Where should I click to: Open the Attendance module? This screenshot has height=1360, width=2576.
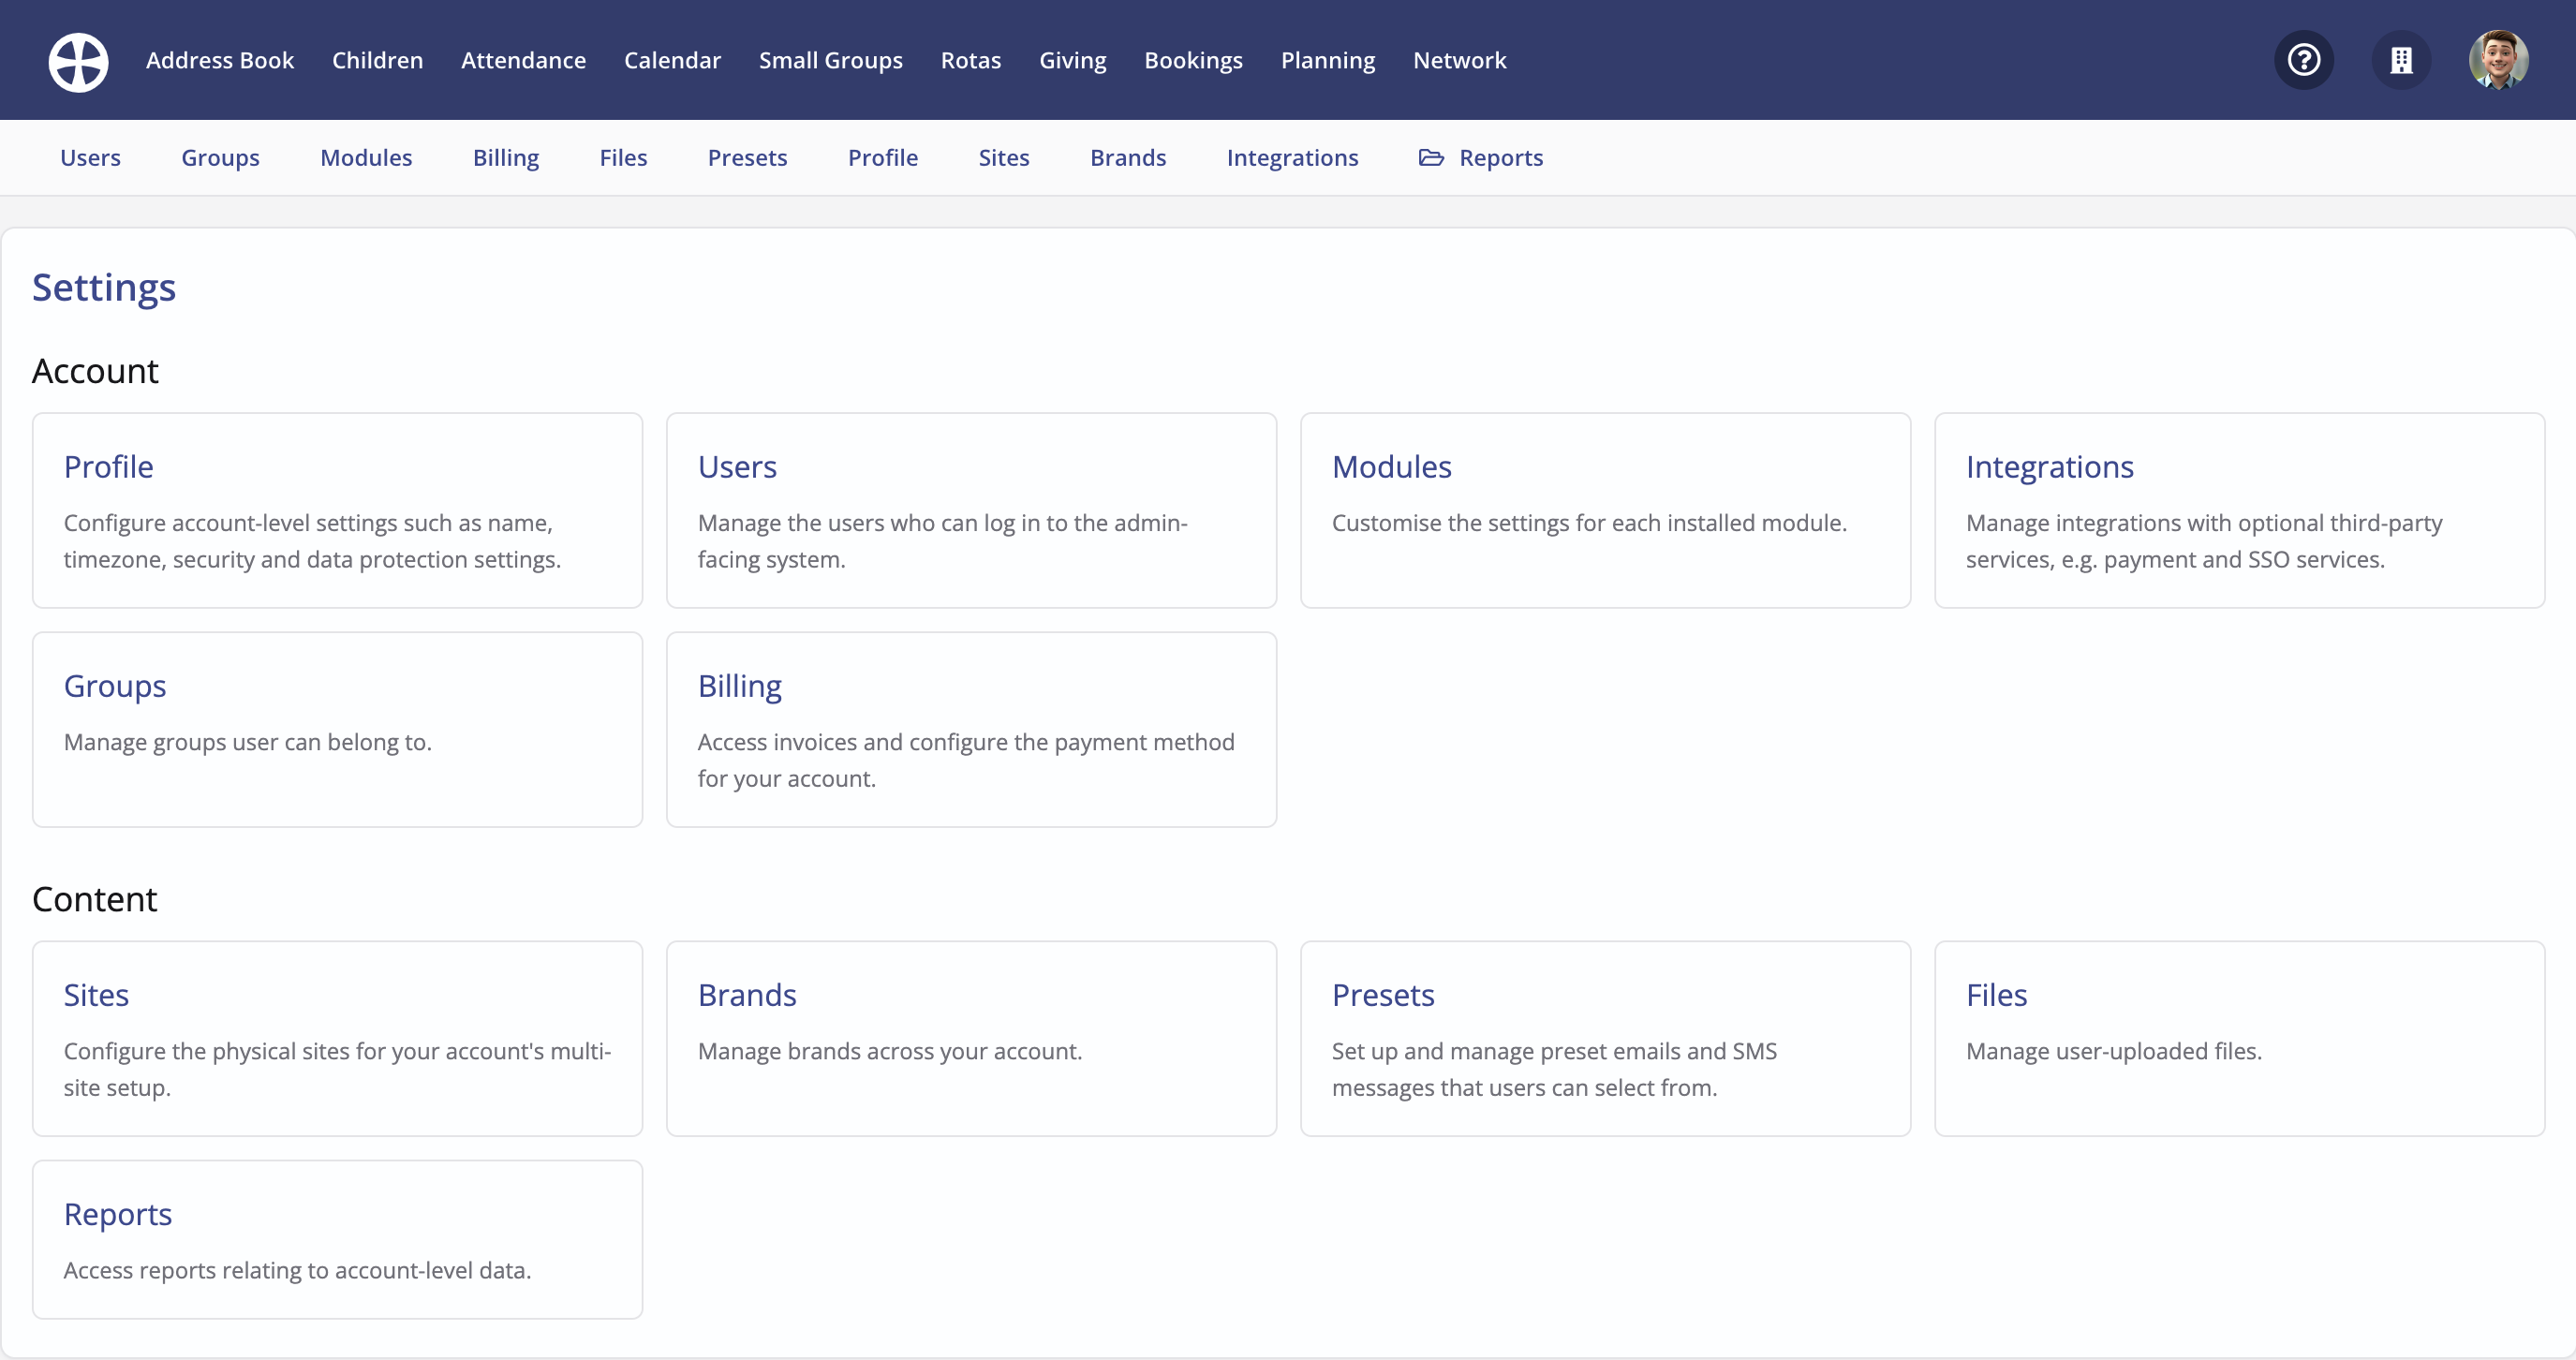[523, 60]
